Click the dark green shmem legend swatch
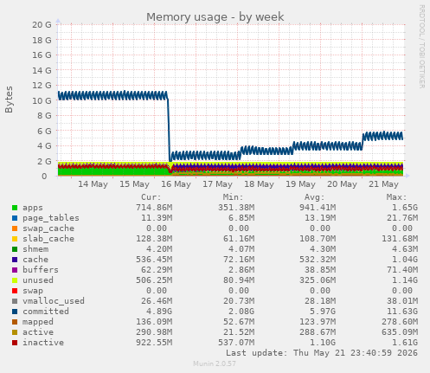This screenshot has width=430, height=373. (x=15, y=249)
